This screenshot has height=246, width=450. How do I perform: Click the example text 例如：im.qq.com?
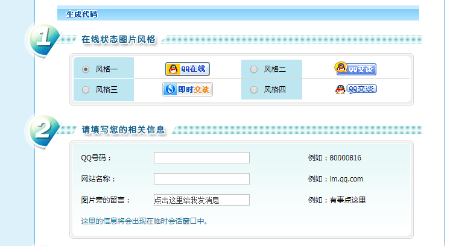click(x=335, y=179)
